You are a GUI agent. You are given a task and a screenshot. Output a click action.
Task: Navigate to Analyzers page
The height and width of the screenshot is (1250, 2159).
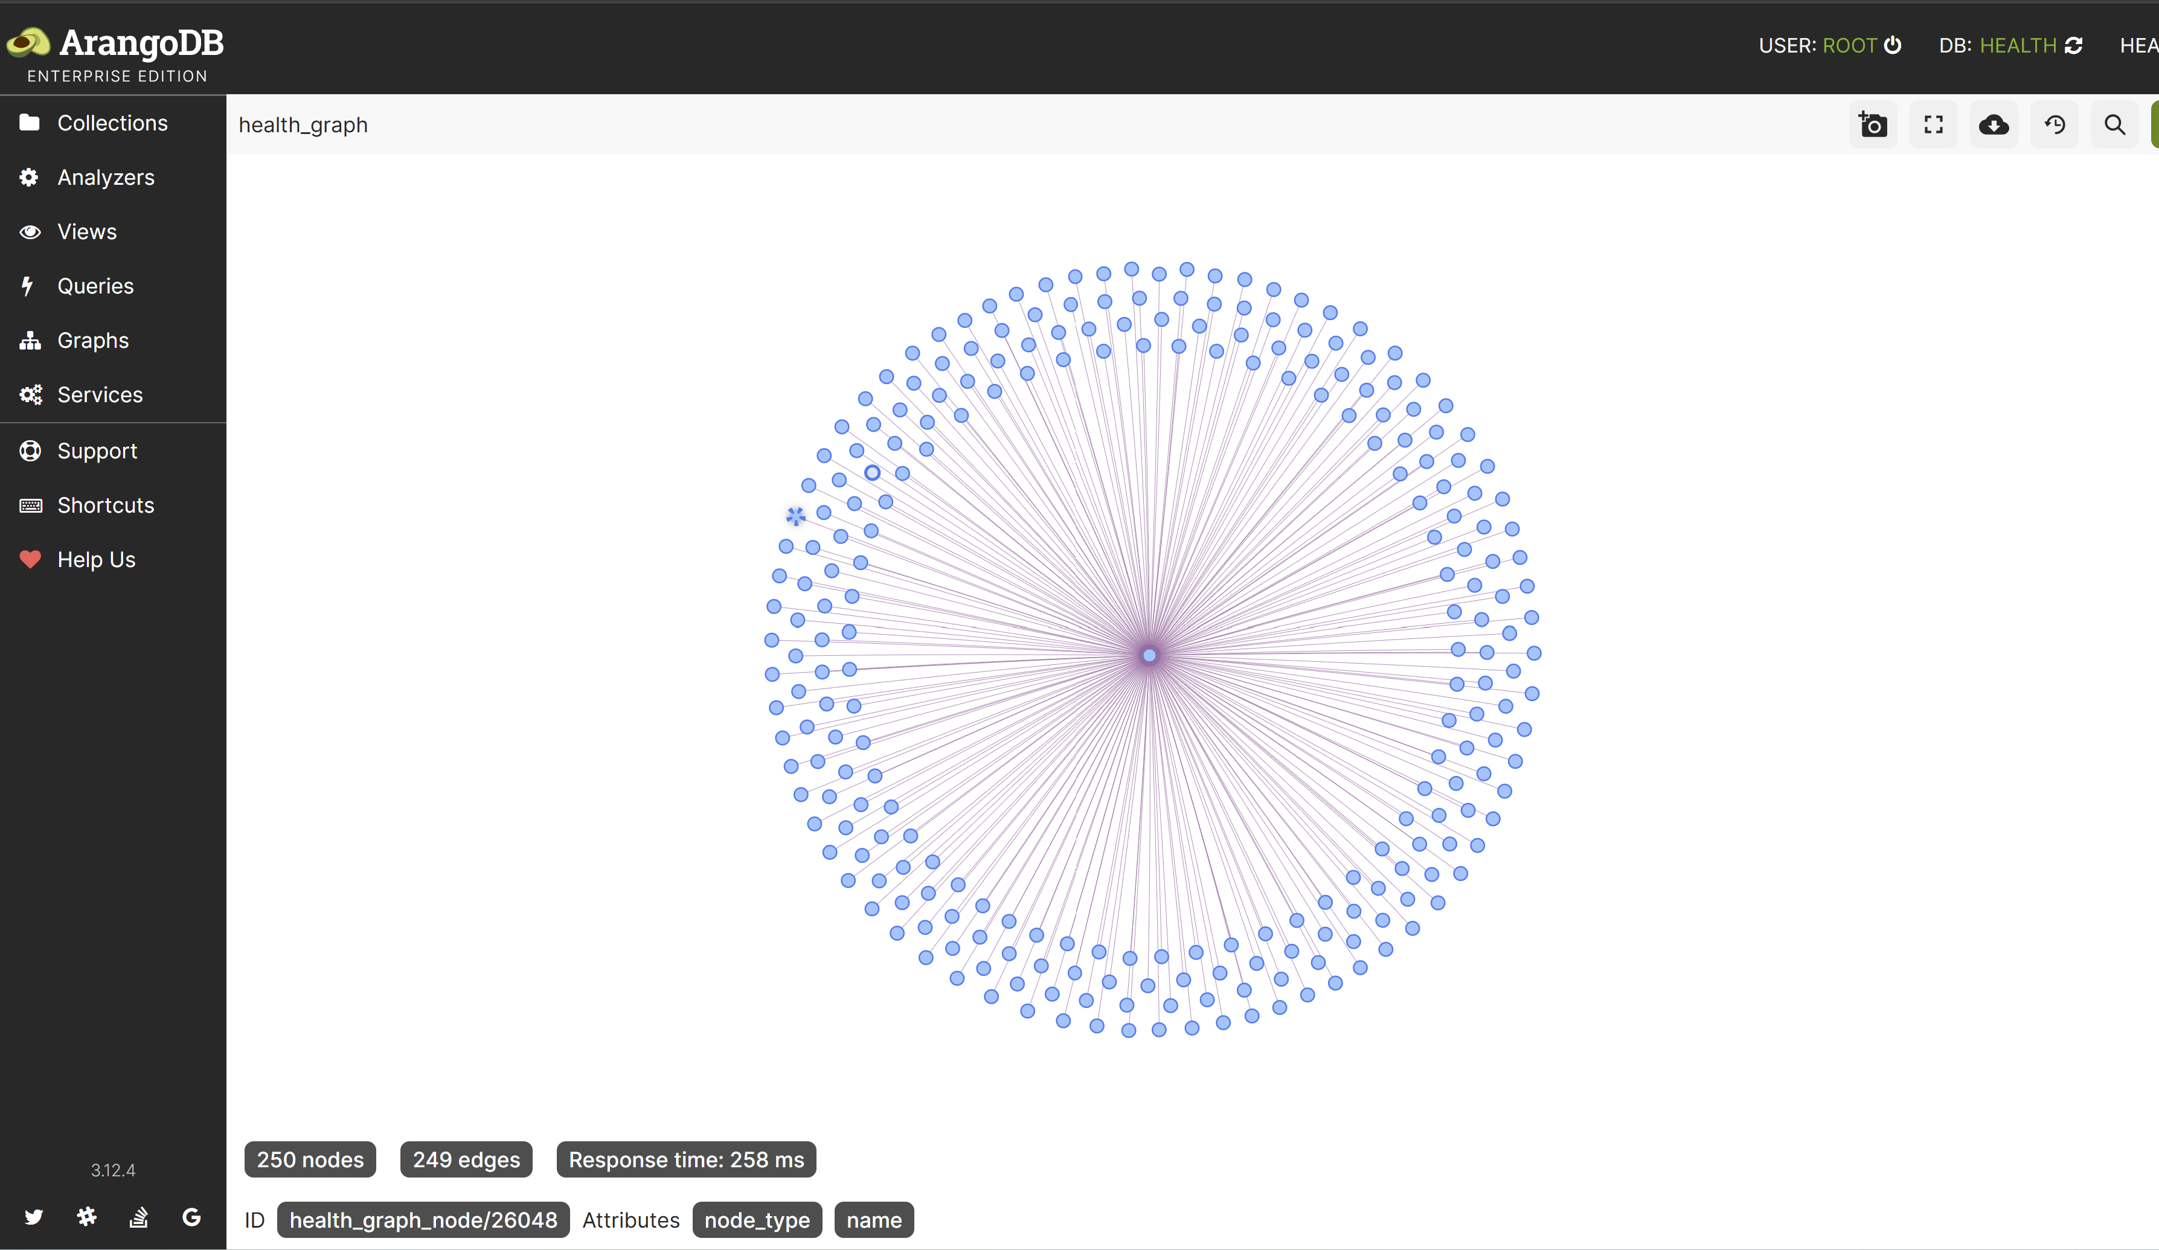[105, 178]
